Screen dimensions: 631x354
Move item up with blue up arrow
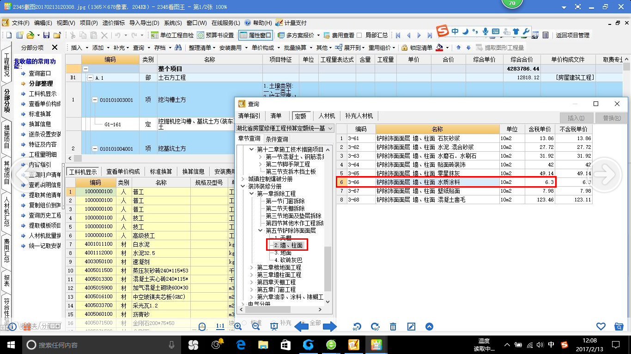tap(458, 47)
